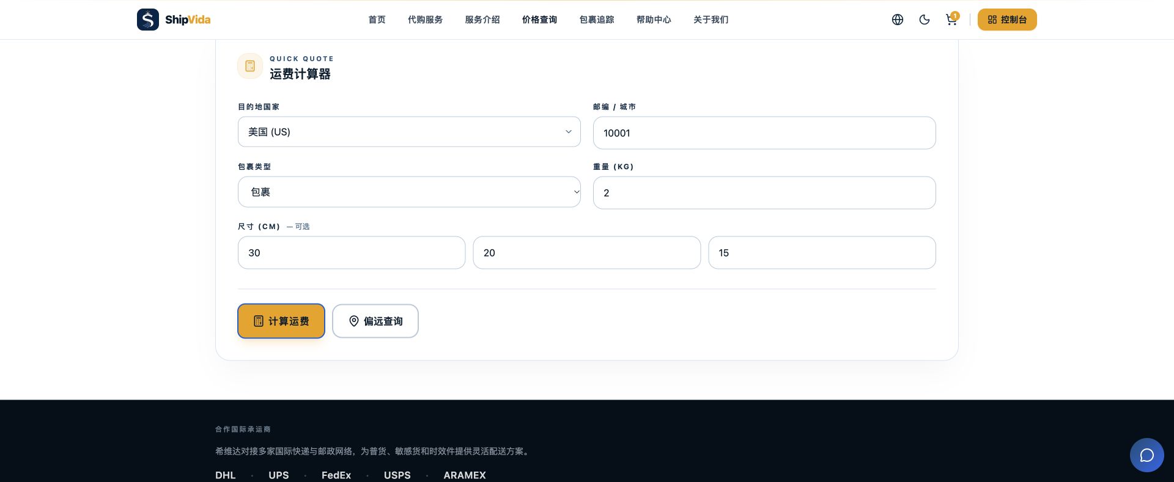1174x482 pixels.
Task: Click the ARAMEX carrier name
Action: click(465, 475)
